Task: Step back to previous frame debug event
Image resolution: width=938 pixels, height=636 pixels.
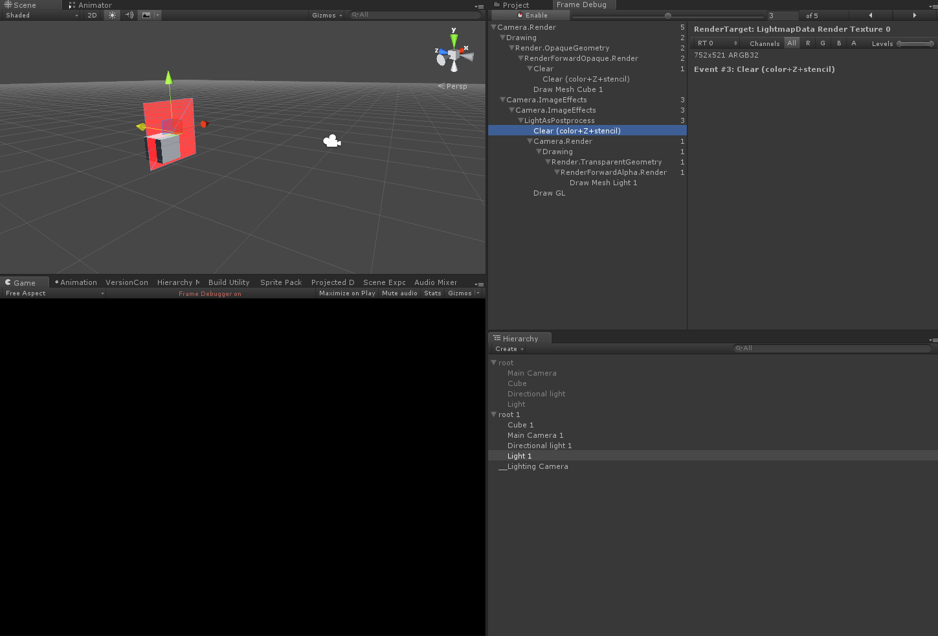Action: point(869,15)
